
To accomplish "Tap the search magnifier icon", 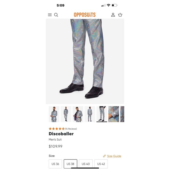I will 56,15.
